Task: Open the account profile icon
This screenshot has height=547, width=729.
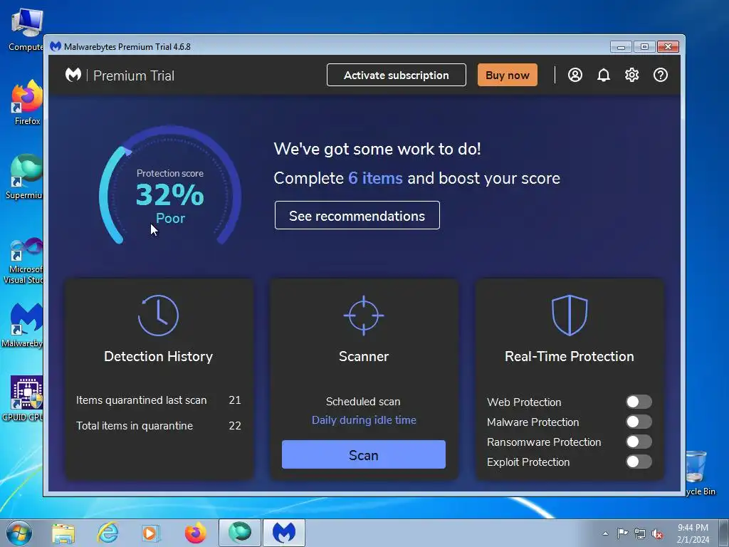Action: (575, 75)
